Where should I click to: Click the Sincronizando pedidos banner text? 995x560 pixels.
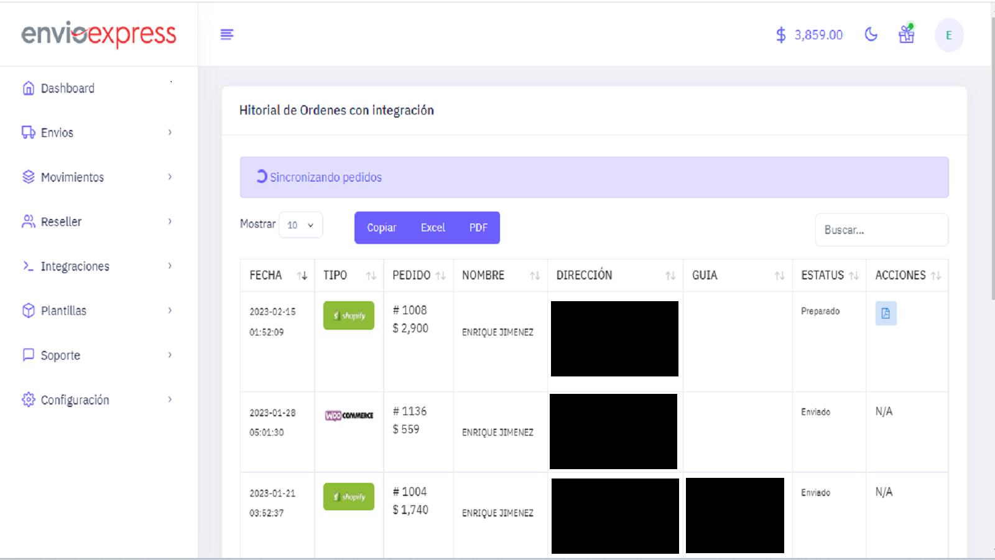tap(326, 177)
